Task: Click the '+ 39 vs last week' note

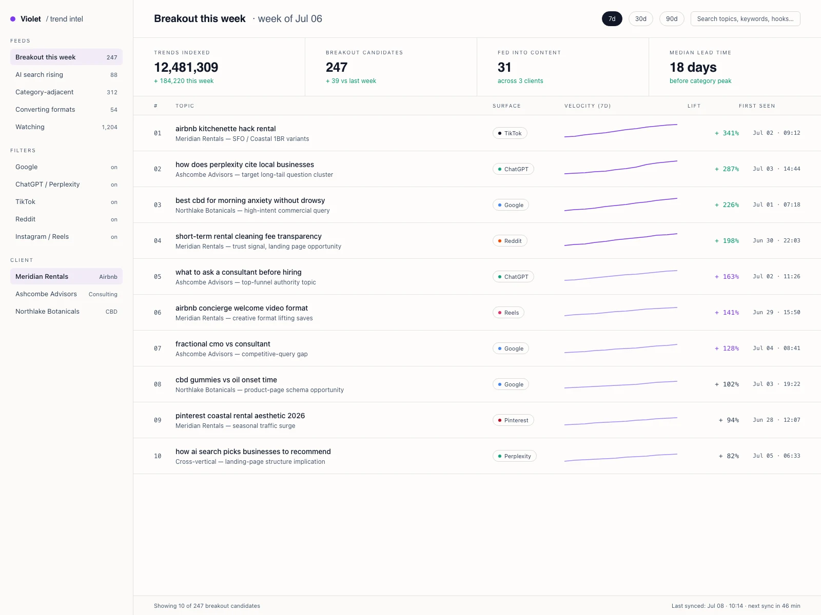Action: [351, 81]
